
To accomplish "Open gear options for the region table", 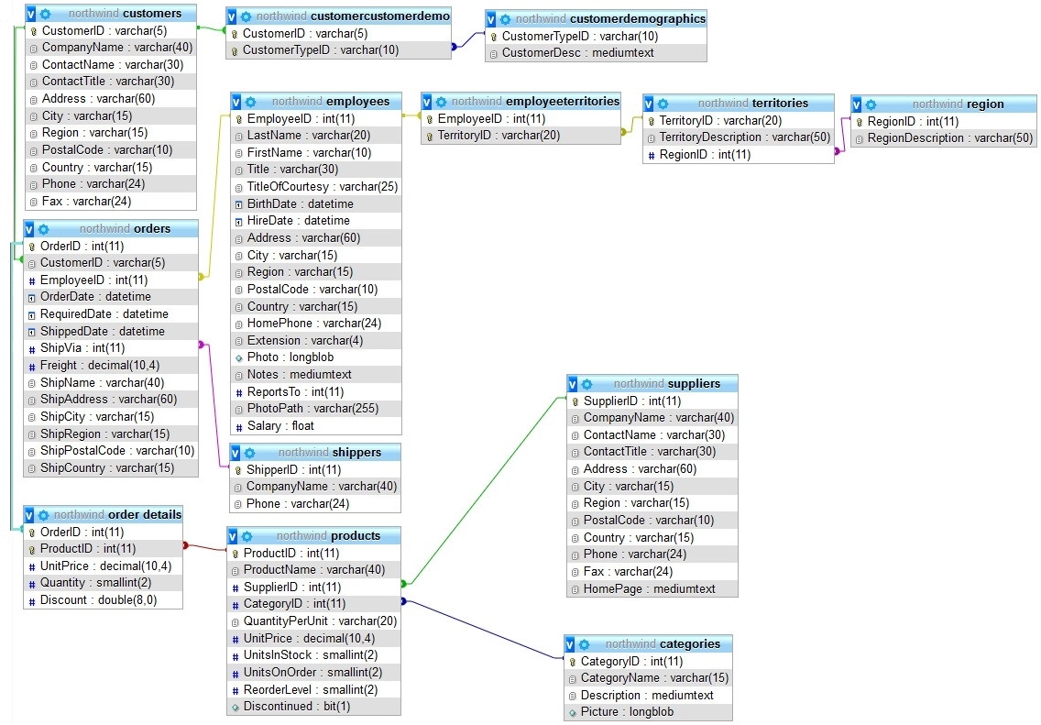I will point(871,104).
